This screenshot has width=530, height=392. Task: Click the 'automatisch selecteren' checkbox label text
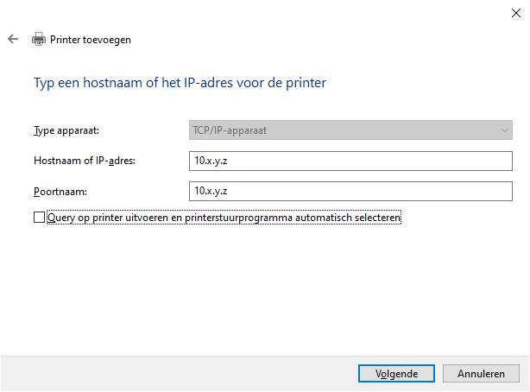[x=348, y=218]
